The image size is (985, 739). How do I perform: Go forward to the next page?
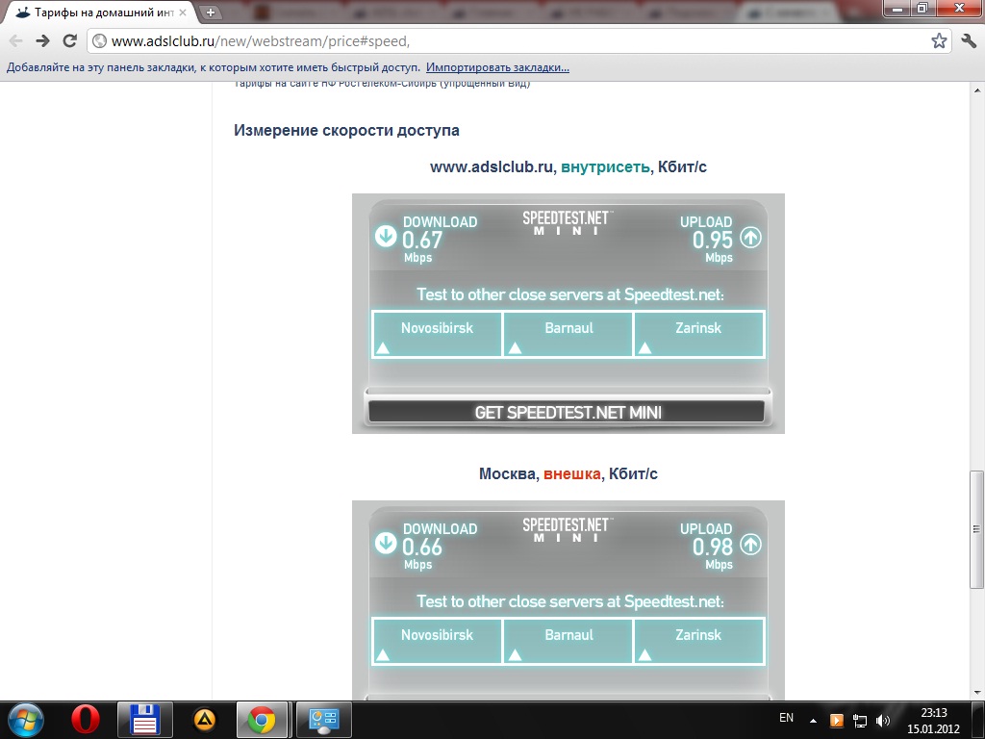[x=42, y=41]
